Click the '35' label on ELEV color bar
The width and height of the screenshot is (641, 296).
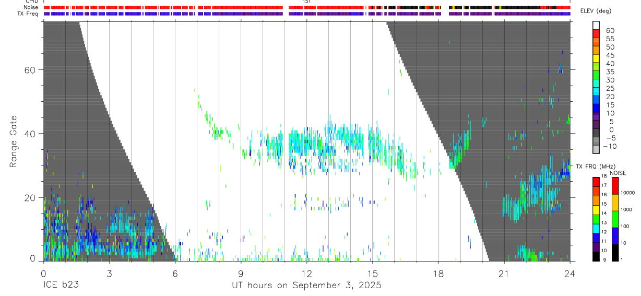(x=610, y=72)
